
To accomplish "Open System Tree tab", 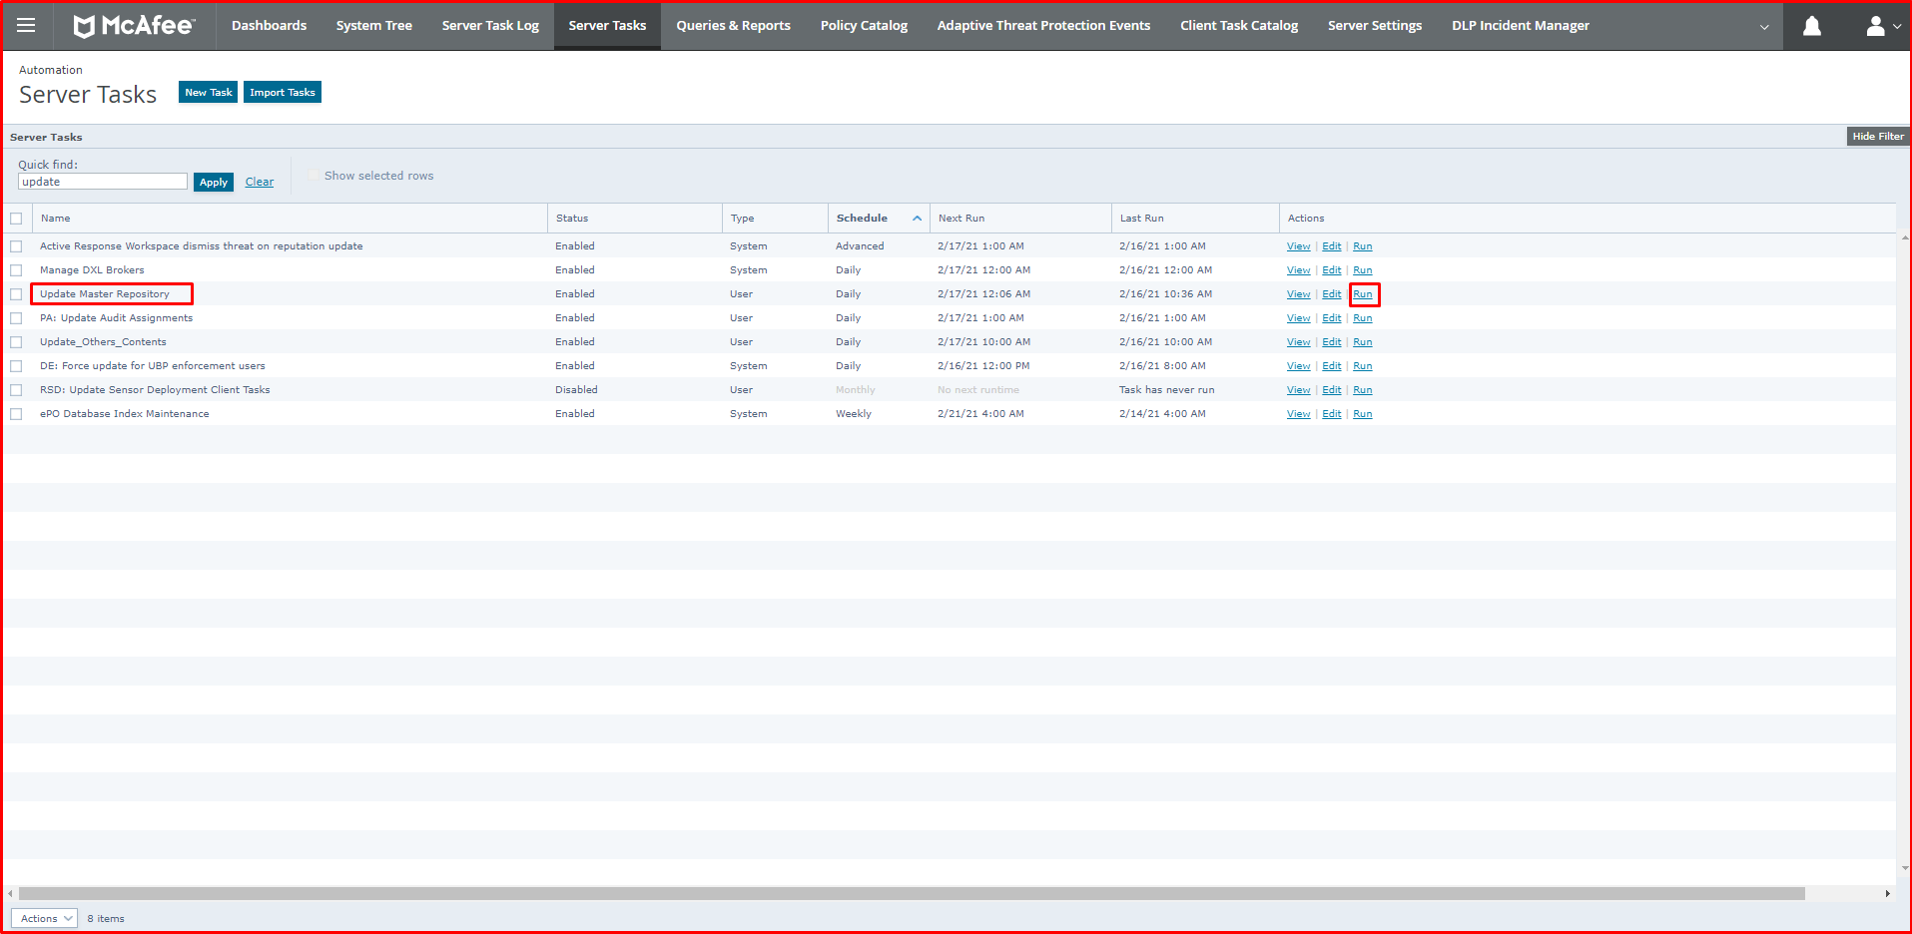I will pyautogui.click(x=373, y=25).
